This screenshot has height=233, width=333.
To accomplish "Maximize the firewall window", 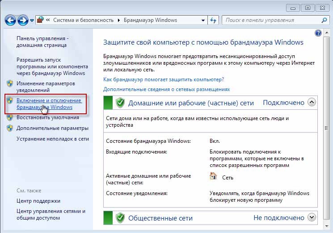I will (308, 8).
